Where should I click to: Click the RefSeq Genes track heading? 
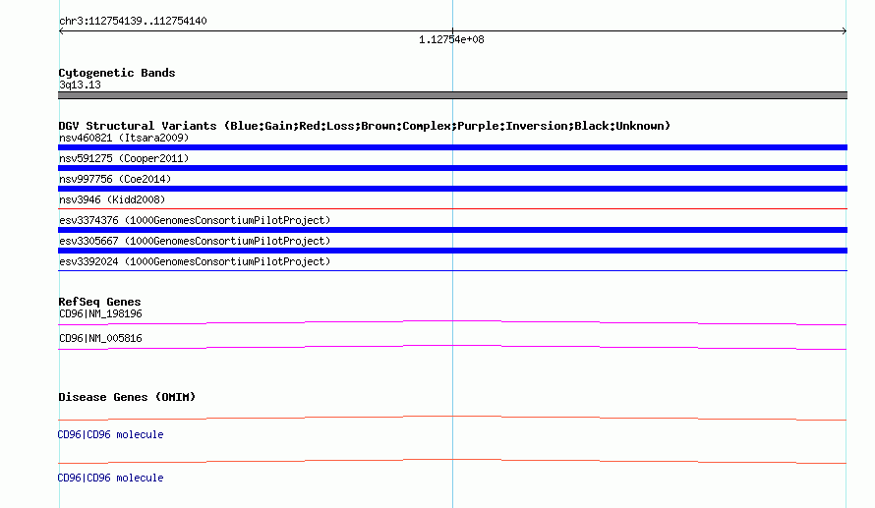[100, 302]
